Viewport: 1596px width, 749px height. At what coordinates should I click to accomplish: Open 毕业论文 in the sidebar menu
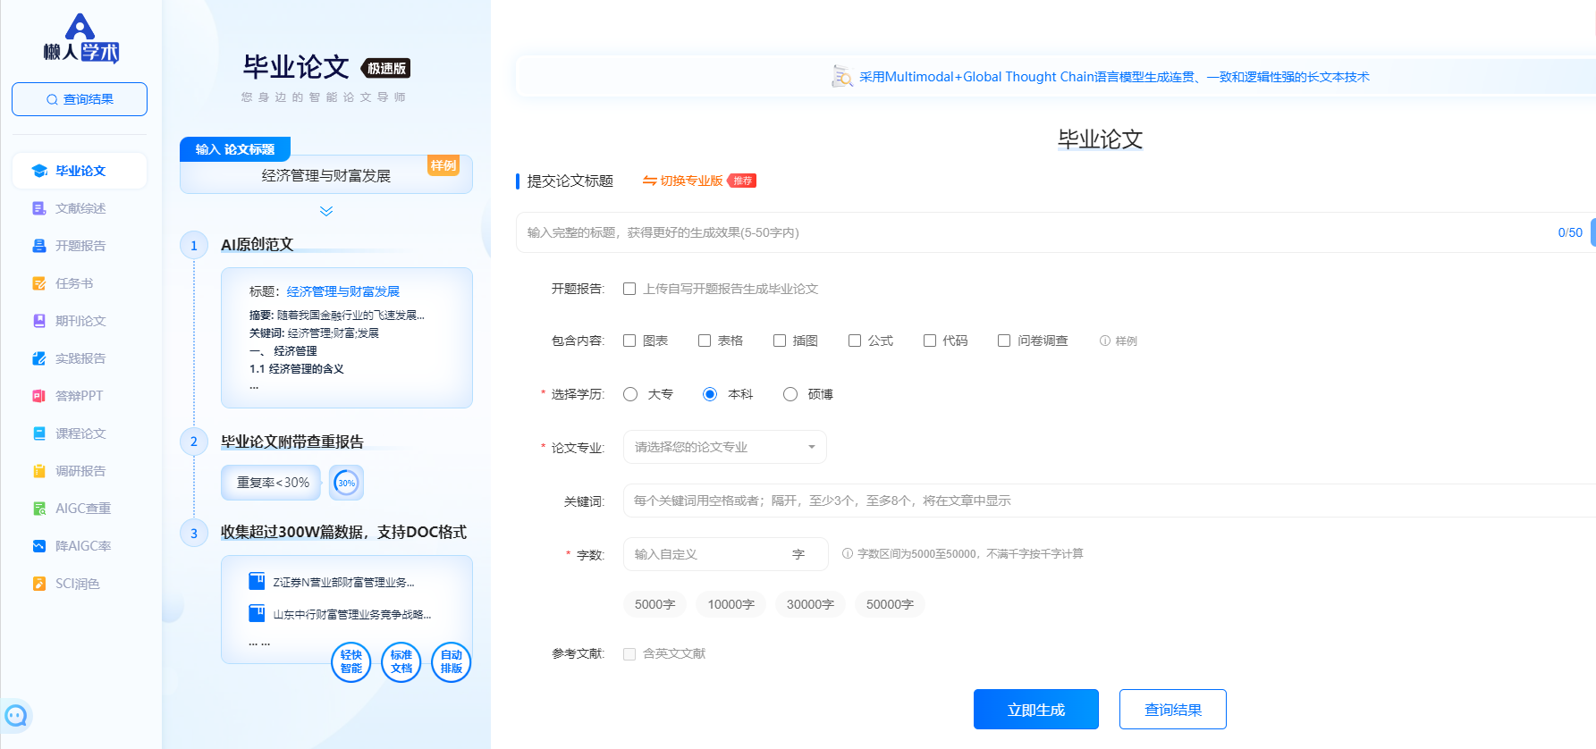click(80, 171)
